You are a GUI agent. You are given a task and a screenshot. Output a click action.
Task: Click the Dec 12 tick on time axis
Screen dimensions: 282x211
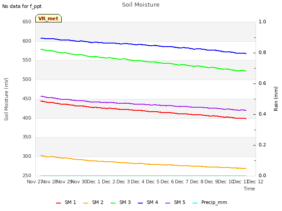coord(256,182)
